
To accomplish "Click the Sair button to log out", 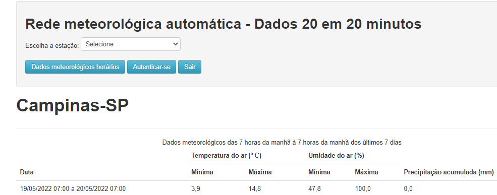I will tap(190, 67).
